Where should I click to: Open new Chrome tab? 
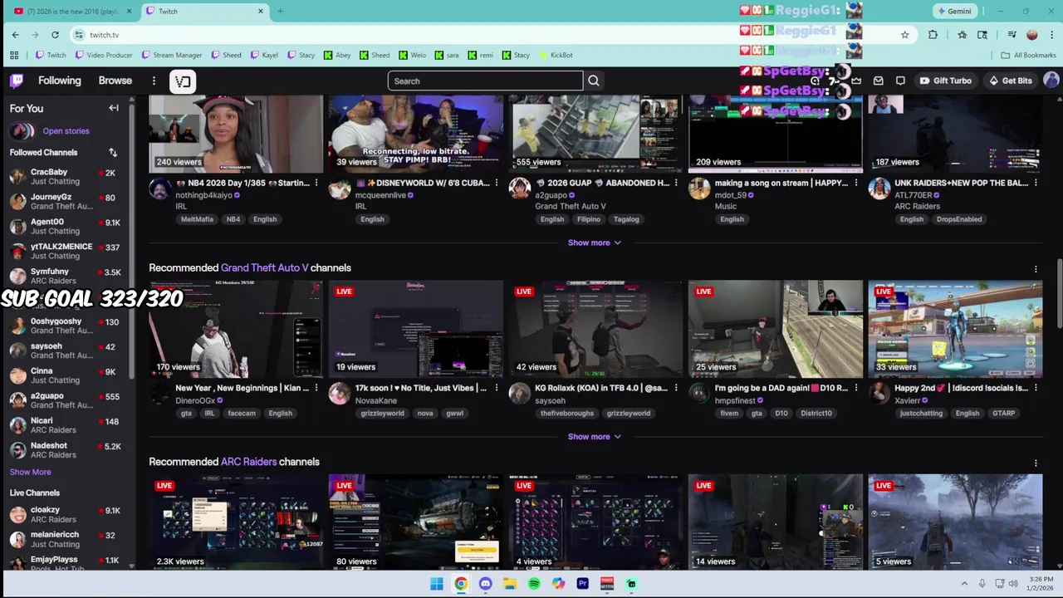pyautogui.click(x=280, y=11)
